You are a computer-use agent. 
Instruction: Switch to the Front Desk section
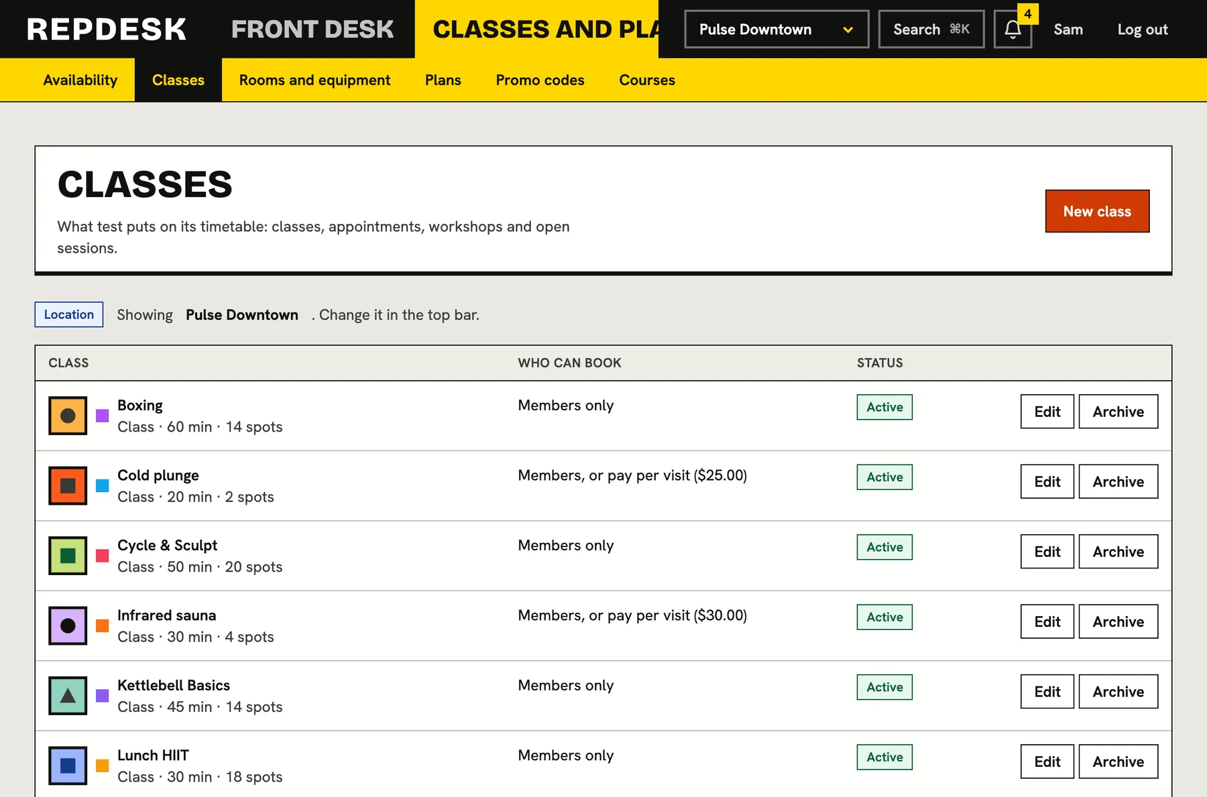[x=312, y=29]
